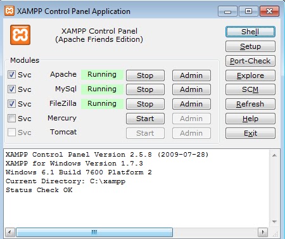Screen dimensions: 285x239
Task: Run Port-Check
Action: 250,61
